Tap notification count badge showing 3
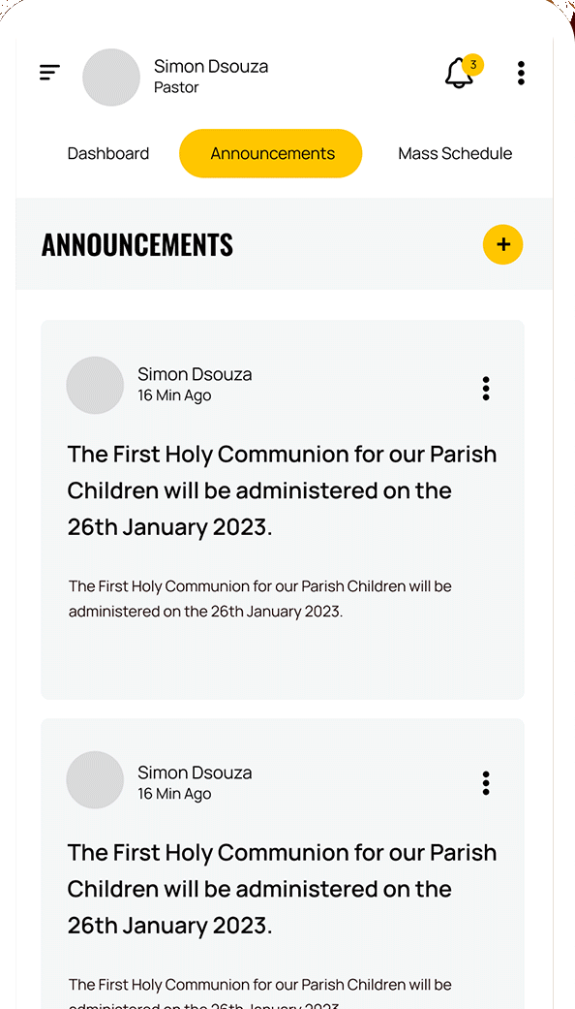The width and height of the screenshot is (575, 1009). tap(472, 65)
